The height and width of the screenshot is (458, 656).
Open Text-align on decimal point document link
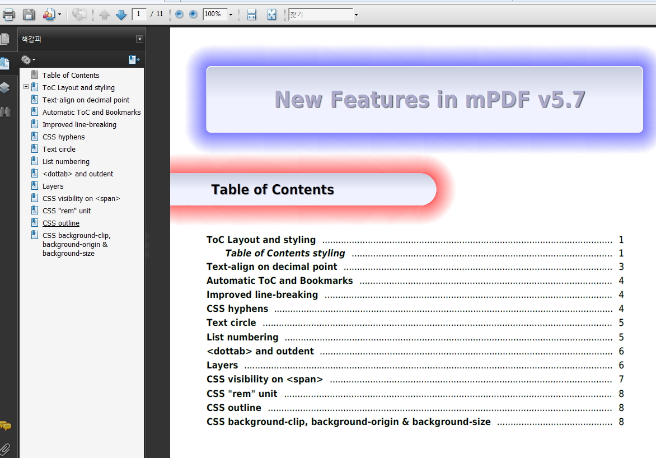coord(271,267)
